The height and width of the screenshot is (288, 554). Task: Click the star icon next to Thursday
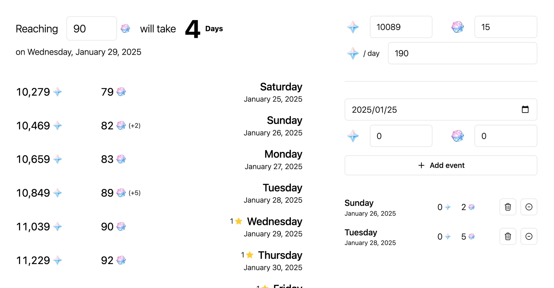click(x=250, y=255)
